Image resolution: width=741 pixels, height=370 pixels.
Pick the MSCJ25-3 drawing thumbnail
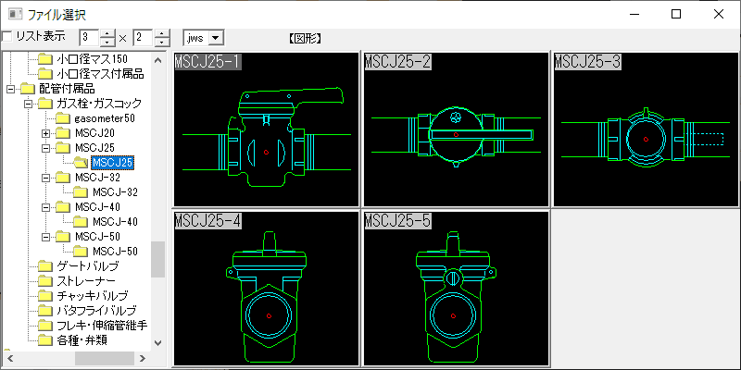[x=645, y=129]
